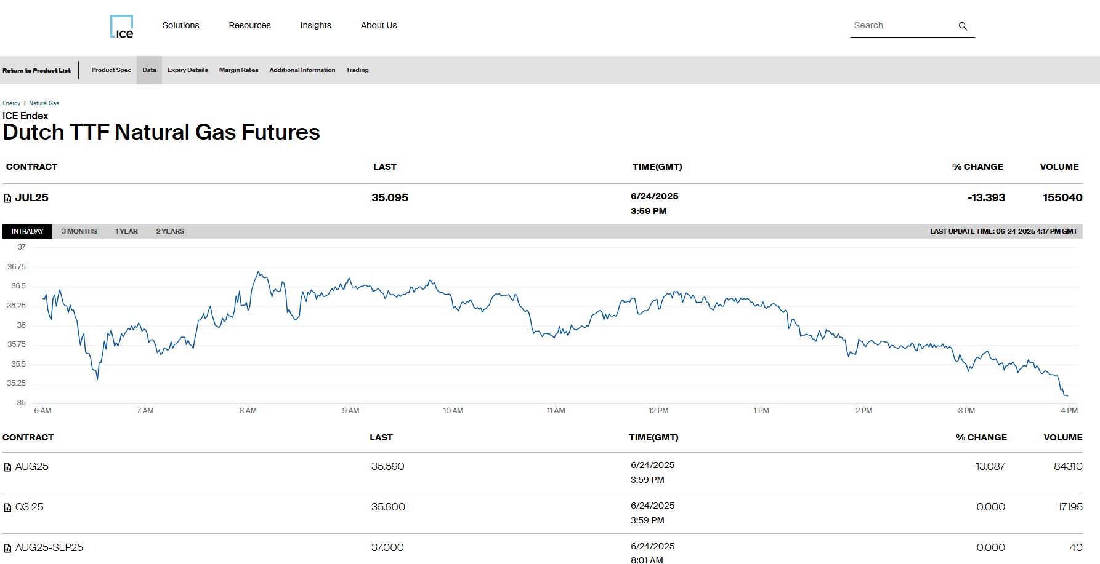Click the Q3 25 contract name

tap(30, 507)
